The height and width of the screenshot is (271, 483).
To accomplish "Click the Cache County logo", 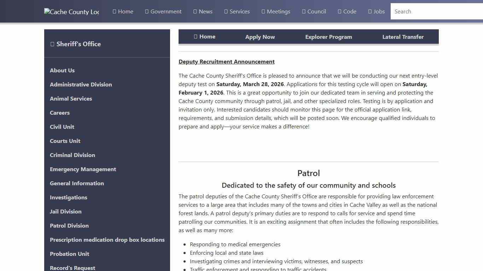I will coord(71,11).
